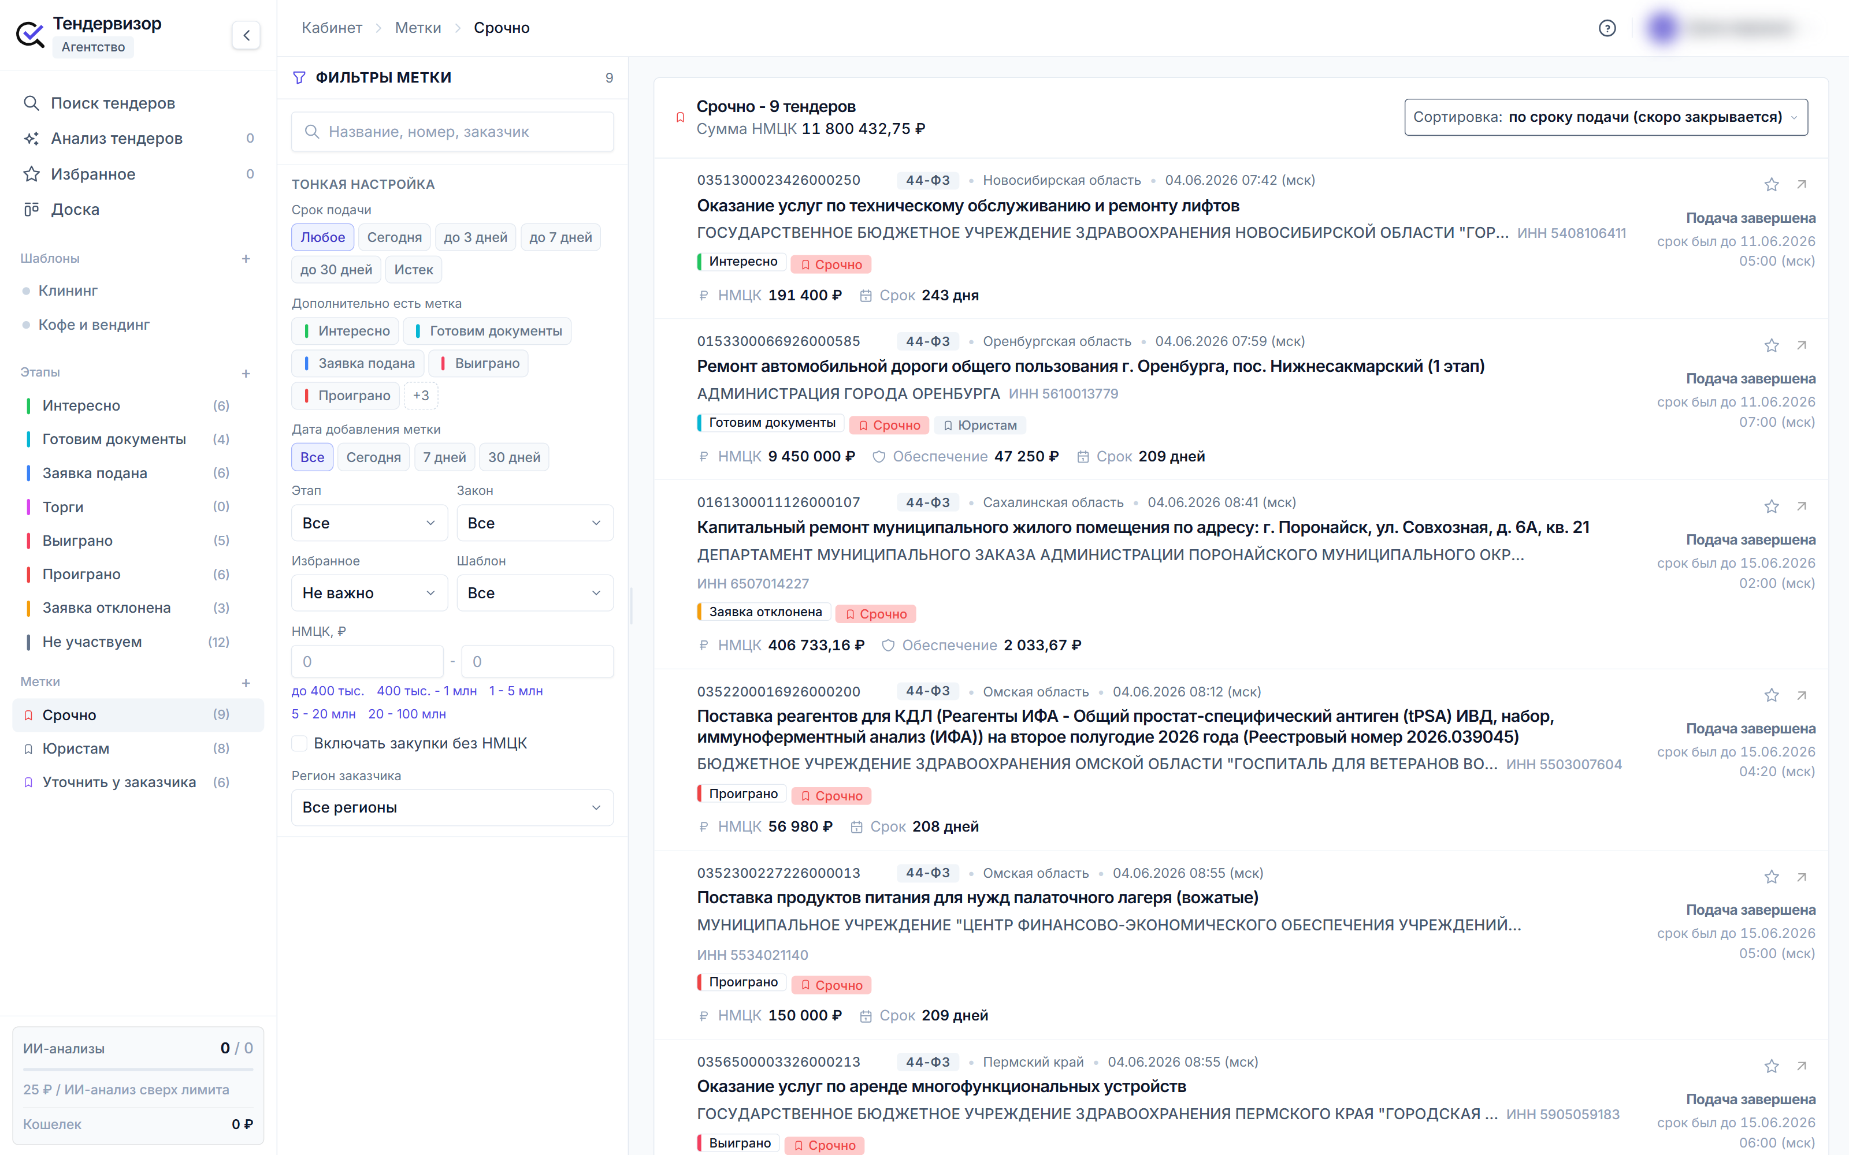Open the Шаблон dropdown
This screenshot has width=1849, height=1155.
coord(535,594)
